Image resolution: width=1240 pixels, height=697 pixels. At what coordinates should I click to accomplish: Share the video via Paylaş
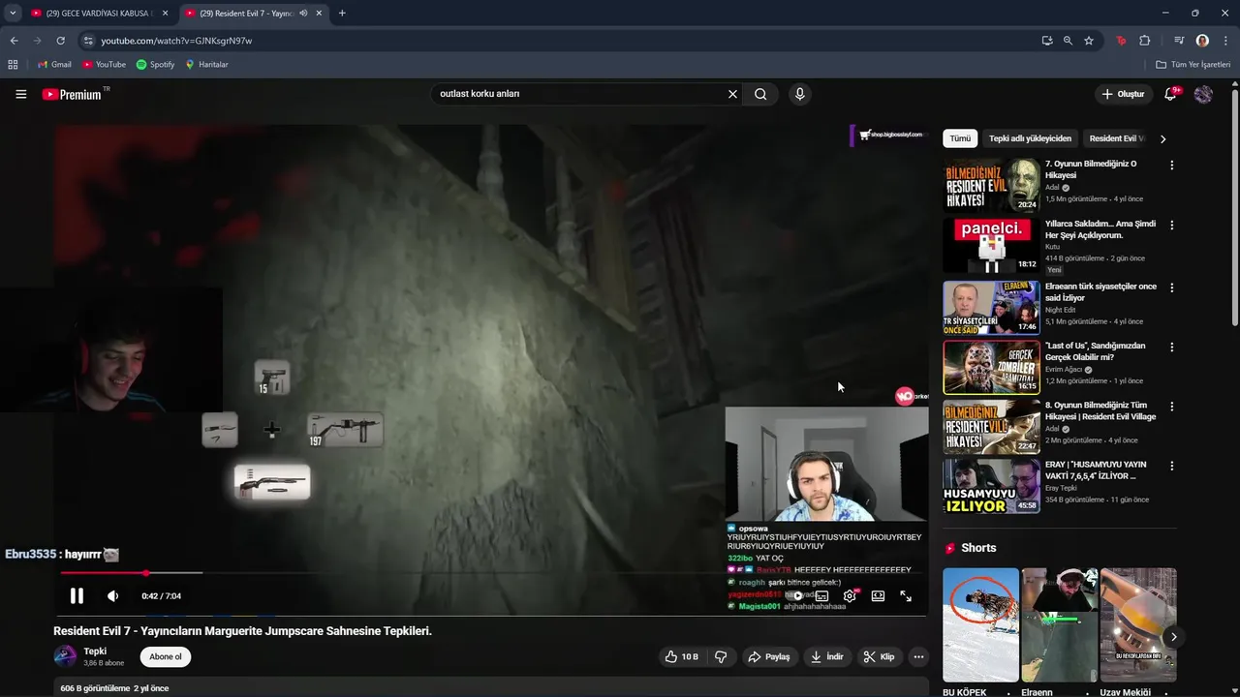click(x=769, y=656)
